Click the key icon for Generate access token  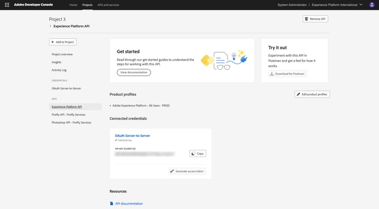(172, 171)
